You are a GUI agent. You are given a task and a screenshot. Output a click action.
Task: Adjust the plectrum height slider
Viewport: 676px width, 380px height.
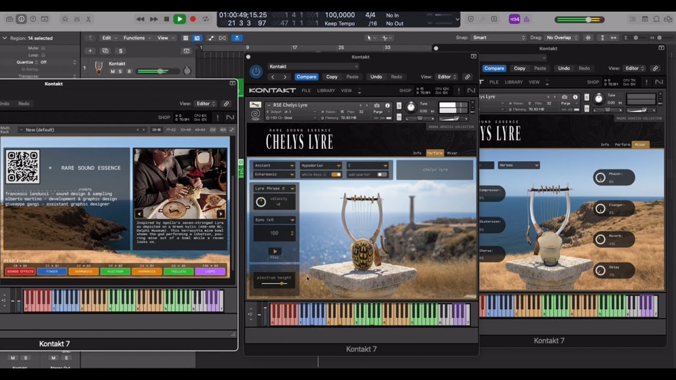[x=274, y=283]
